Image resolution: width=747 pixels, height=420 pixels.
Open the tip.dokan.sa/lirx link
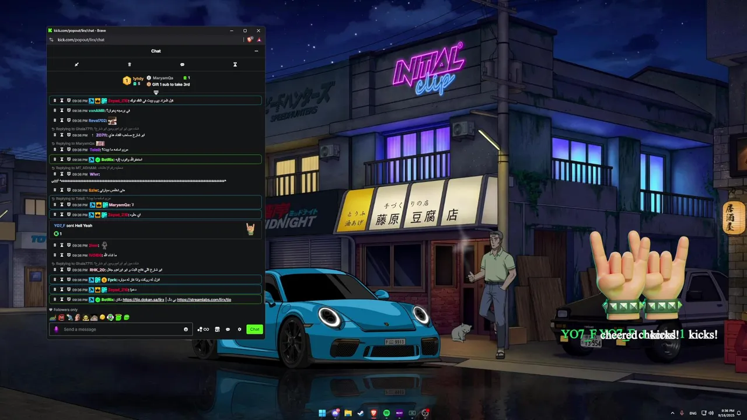[144, 300]
